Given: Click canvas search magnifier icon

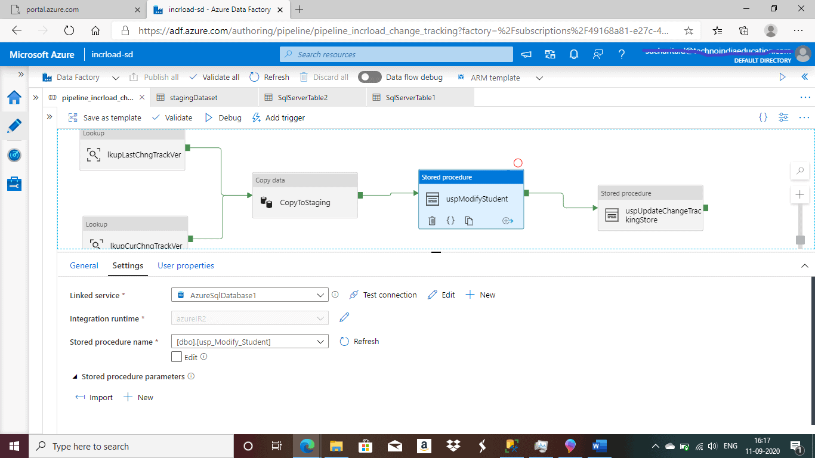Looking at the screenshot, I should [x=800, y=171].
